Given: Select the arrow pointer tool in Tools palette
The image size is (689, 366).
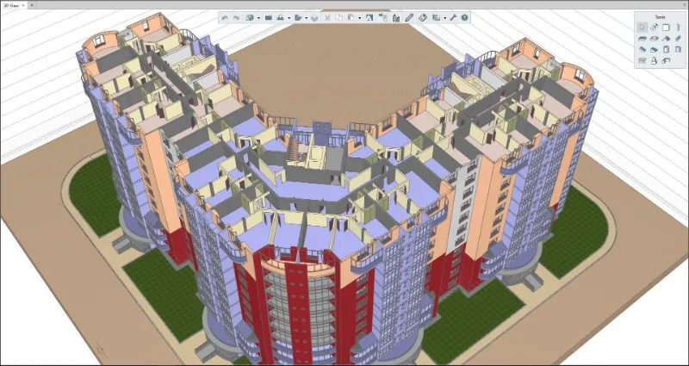Looking at the screenshot, I should pyautogui.click(x=642, y=28).
